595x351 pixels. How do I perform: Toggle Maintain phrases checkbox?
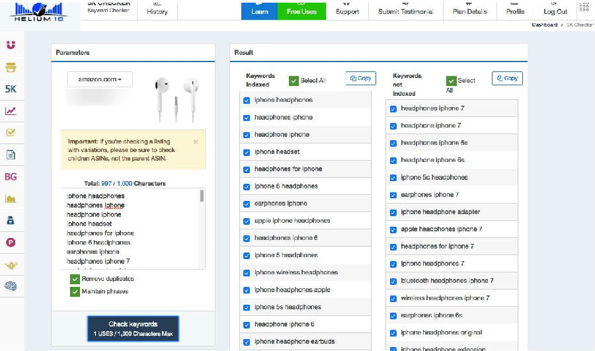[x=75, y=292]
